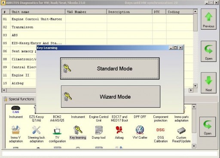This screenshot has height=158, width=220.
Task: Select Engine Control Unit function label
Action: point(99,118)
